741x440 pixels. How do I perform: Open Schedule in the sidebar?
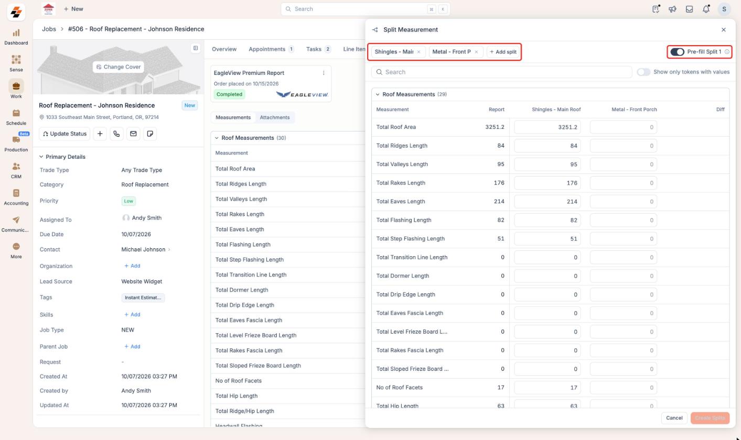coord(16,117)
